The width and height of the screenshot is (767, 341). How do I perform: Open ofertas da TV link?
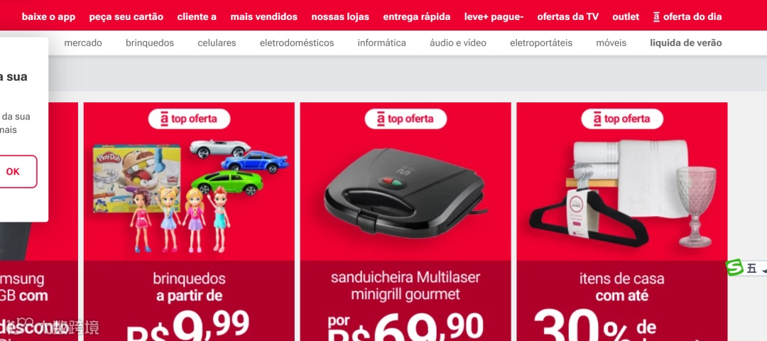[x=568, y=16]
